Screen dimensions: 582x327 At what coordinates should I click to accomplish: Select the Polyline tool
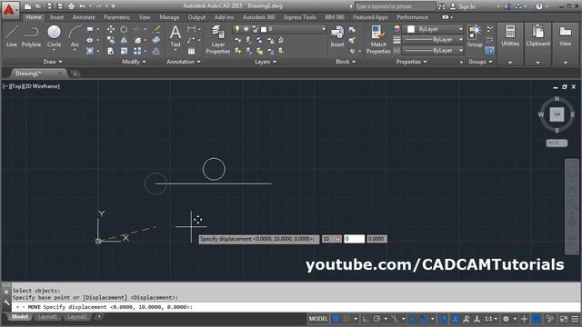tap(31, 36)
